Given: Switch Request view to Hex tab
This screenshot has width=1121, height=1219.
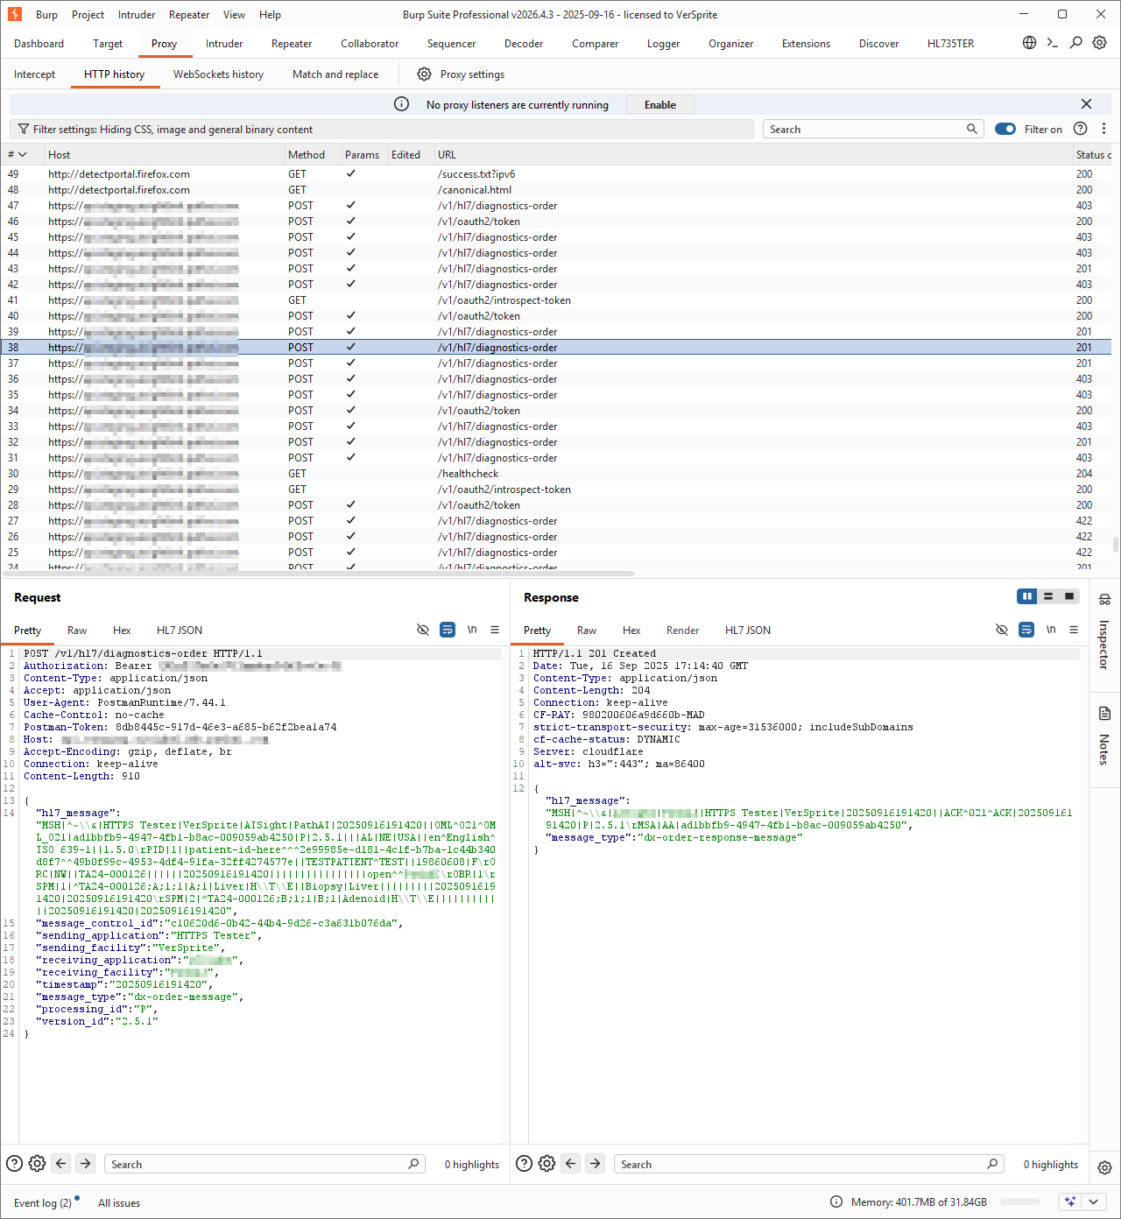Looking at the screenshot, I should coord(122,631).
